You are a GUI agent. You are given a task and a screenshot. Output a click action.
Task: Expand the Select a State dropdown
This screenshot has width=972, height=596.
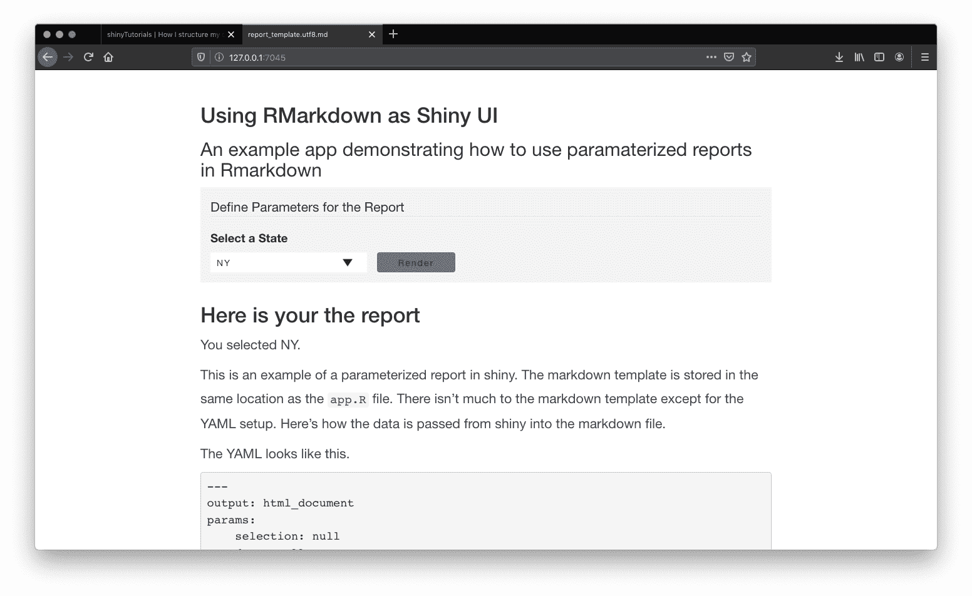(x=288, y=263)
